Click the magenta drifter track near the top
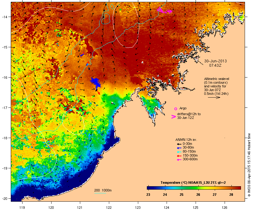This screenshot has width=253, height=210. pyautogui.click(x=164, y=10)
